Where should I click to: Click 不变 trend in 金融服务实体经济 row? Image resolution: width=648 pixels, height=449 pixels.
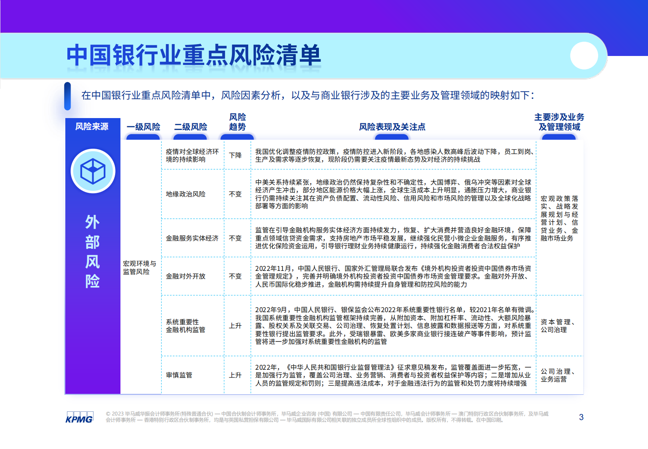[x=235, y=238]
